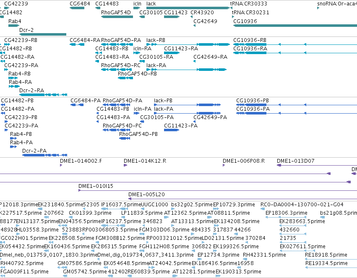
Task: Select the RhoGAP54D-PB protein label
Action: pos(138,134)
